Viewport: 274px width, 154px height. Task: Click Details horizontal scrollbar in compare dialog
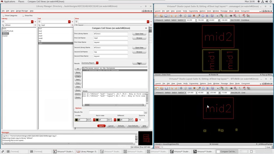point(114,105)
